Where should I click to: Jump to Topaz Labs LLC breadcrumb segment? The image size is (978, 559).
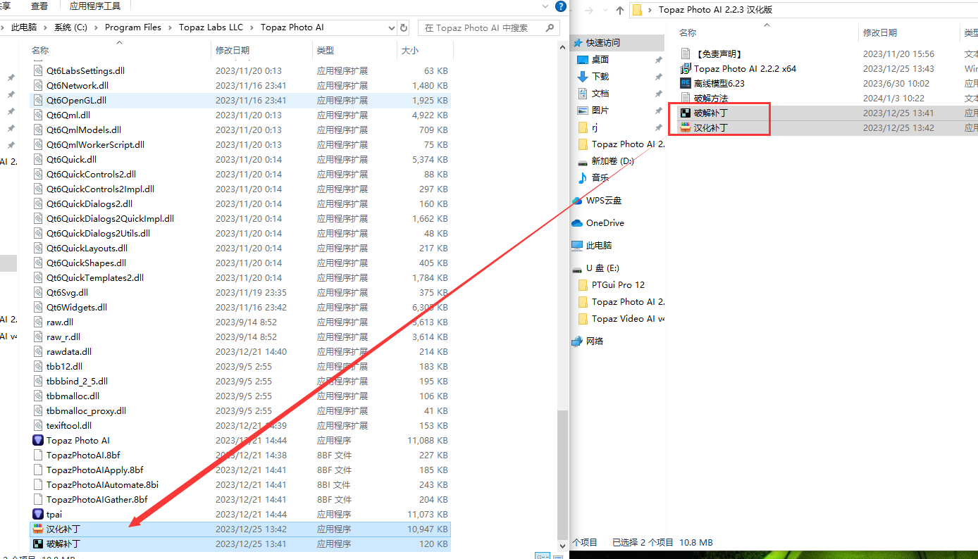[x=211, y=27]
